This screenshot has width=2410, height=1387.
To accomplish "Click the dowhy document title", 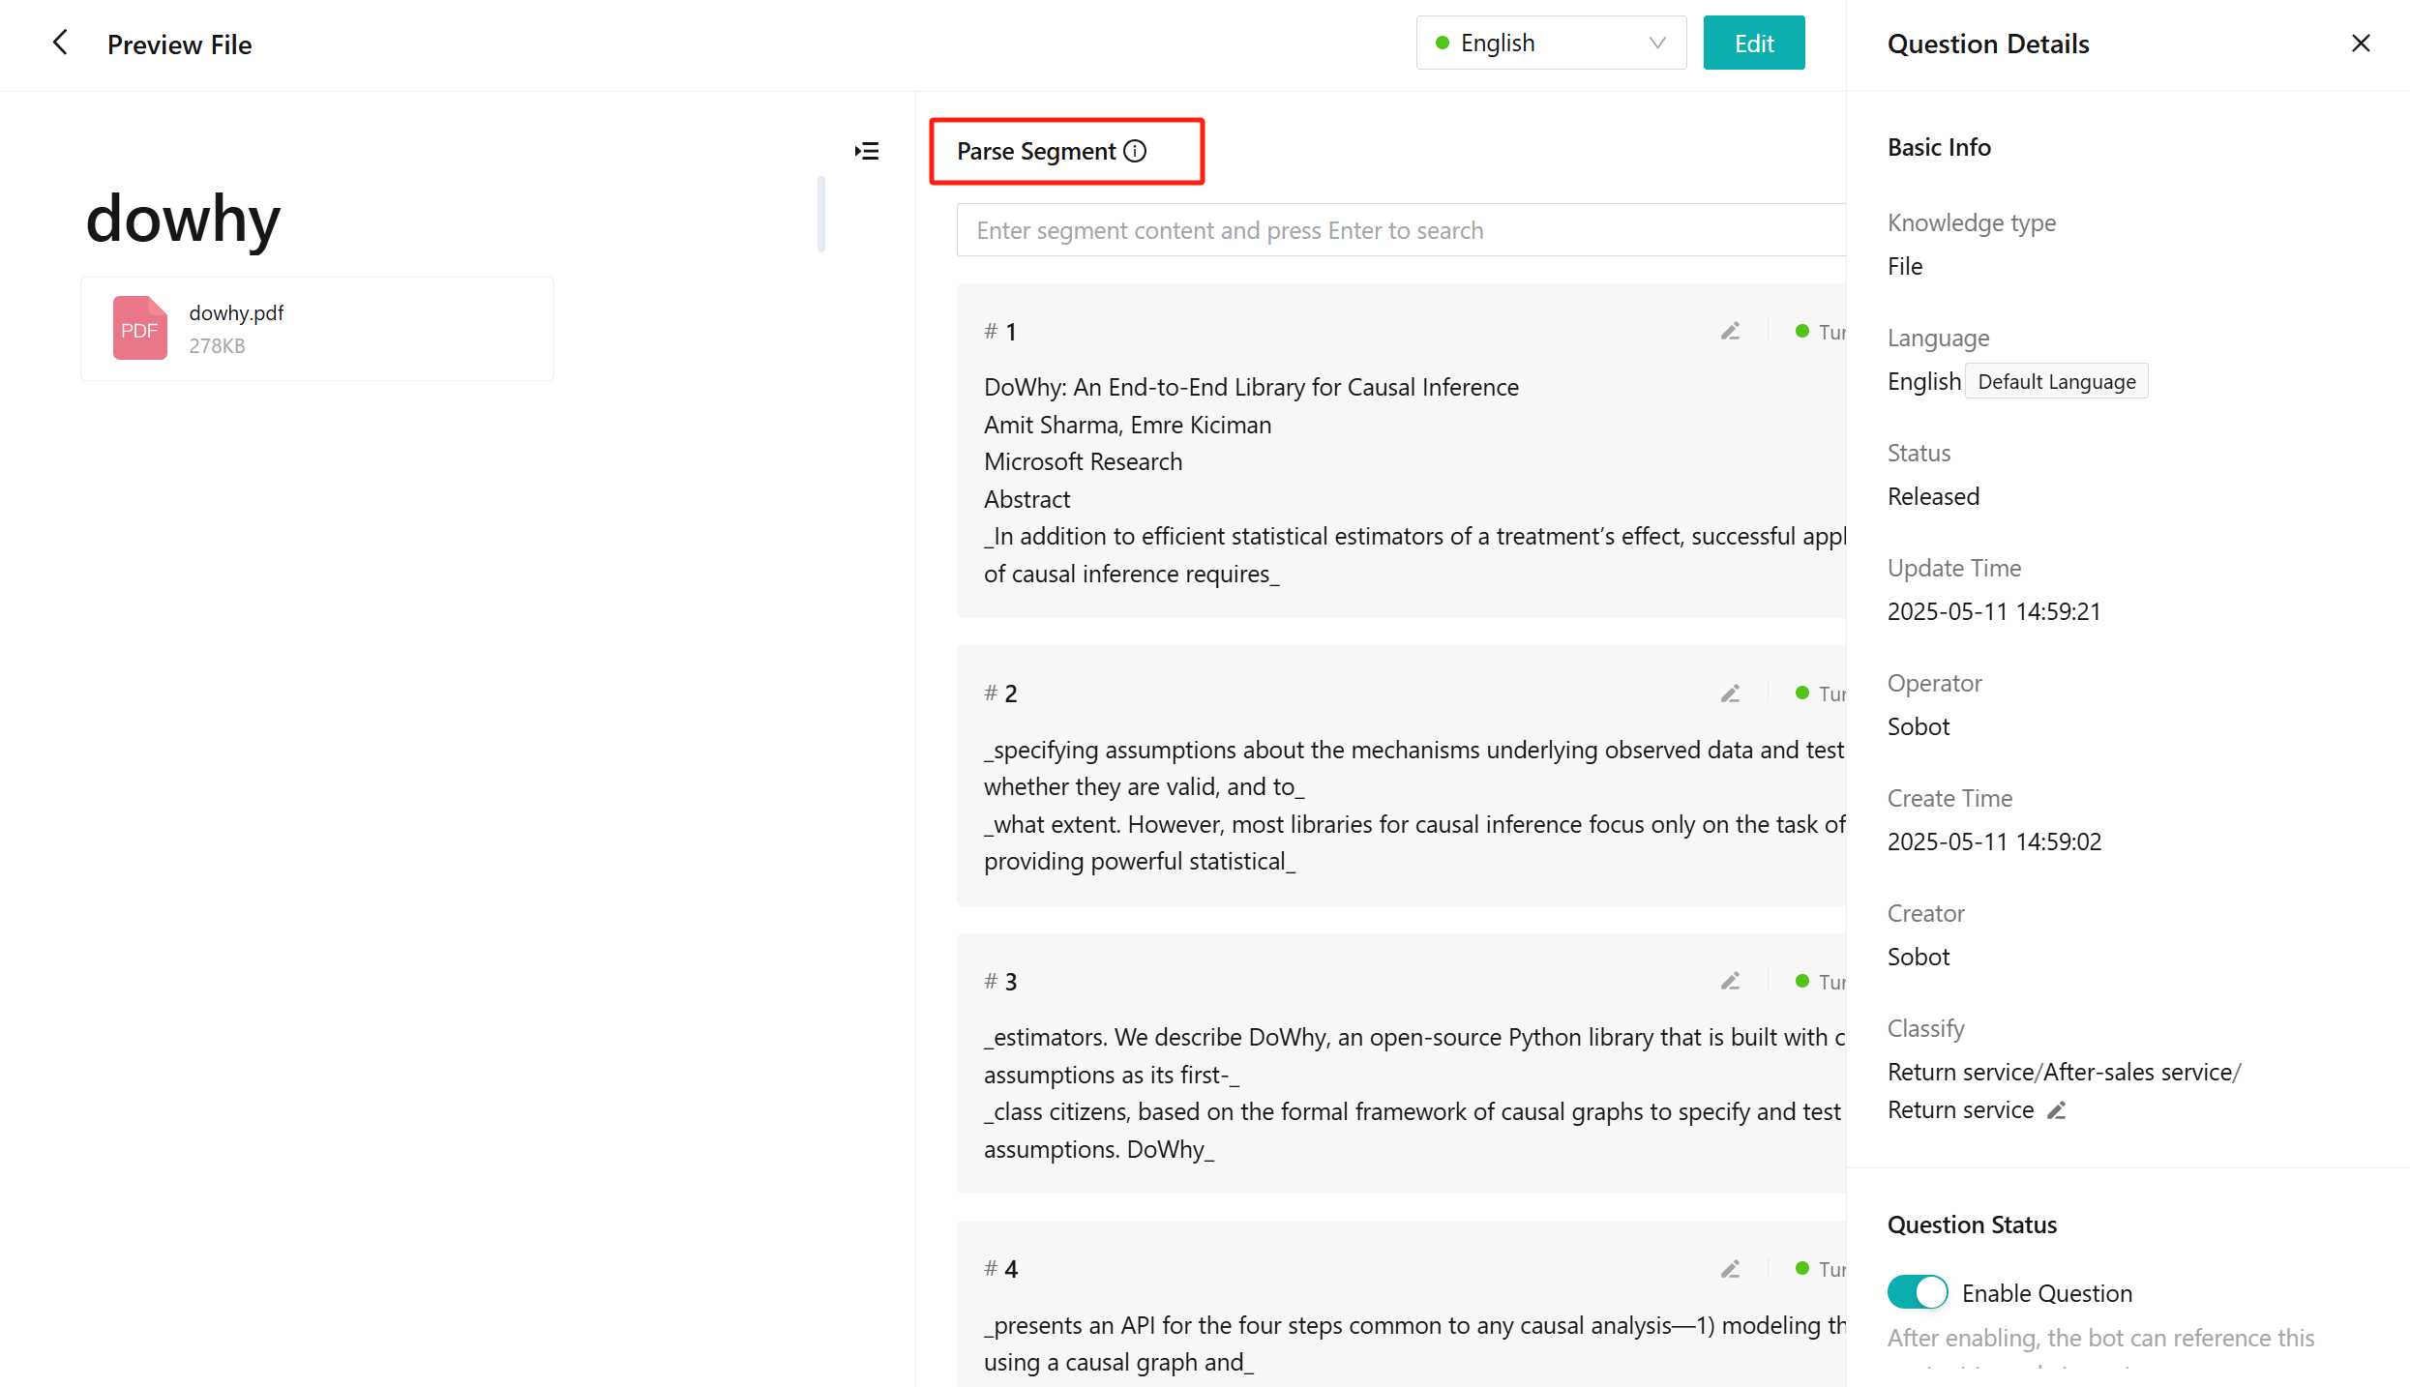I will pyautogui.click(x=183, y=219).
